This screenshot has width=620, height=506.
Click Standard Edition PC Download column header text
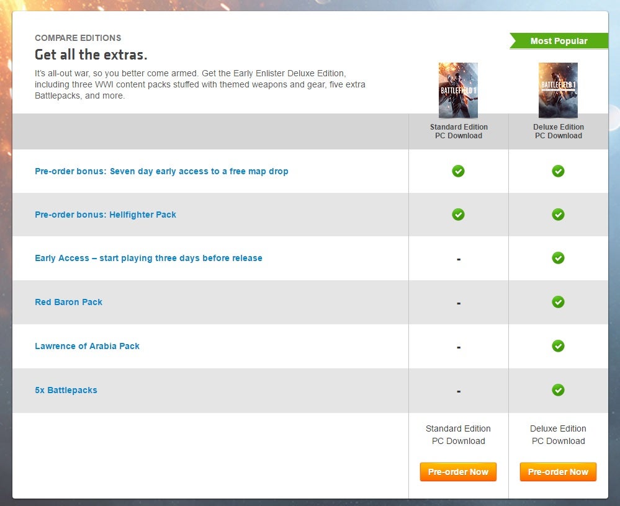(x=459, y=131)
